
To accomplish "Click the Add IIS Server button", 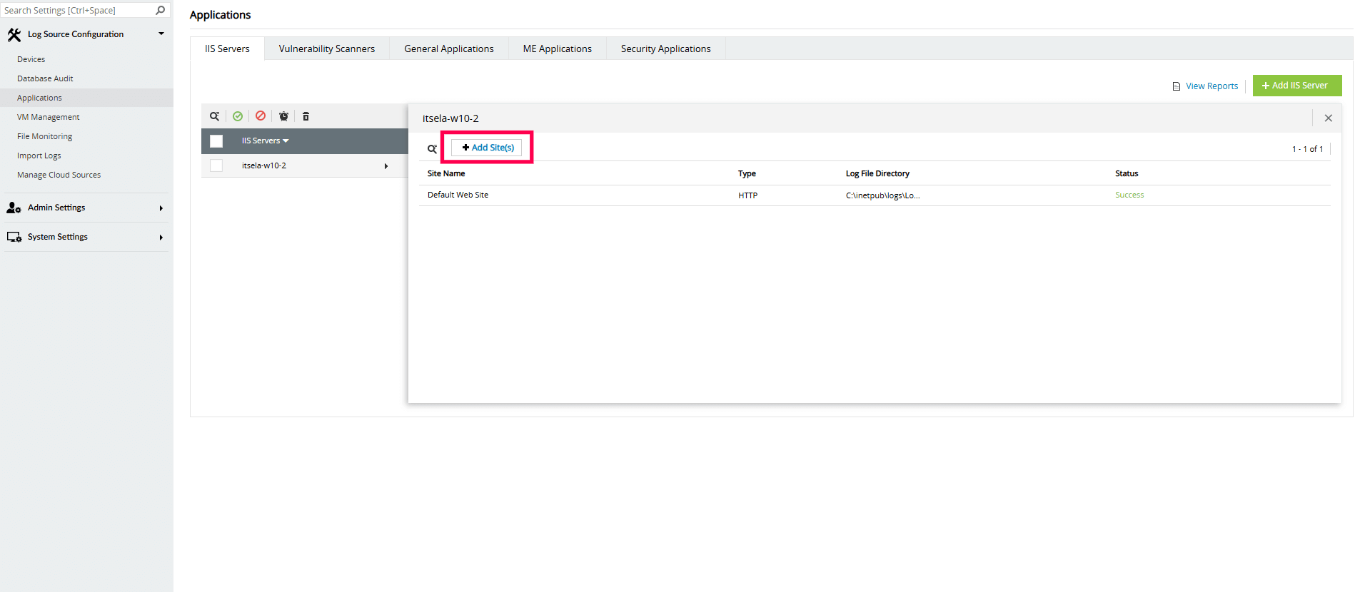I will 1297,86.
